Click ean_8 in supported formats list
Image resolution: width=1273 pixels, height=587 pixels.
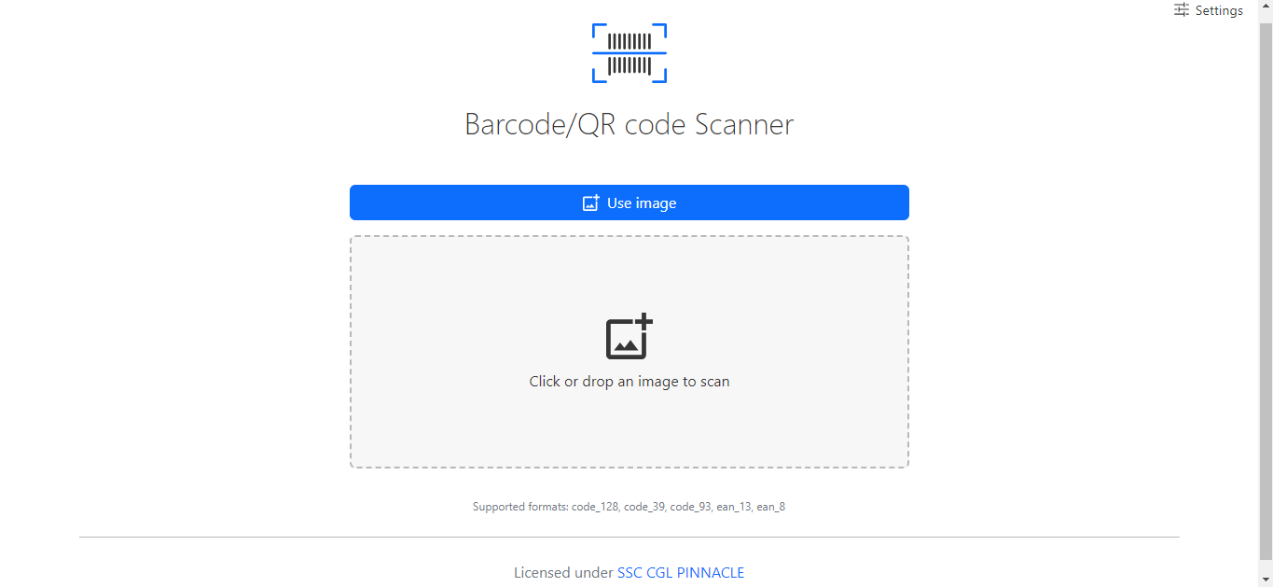770,507
